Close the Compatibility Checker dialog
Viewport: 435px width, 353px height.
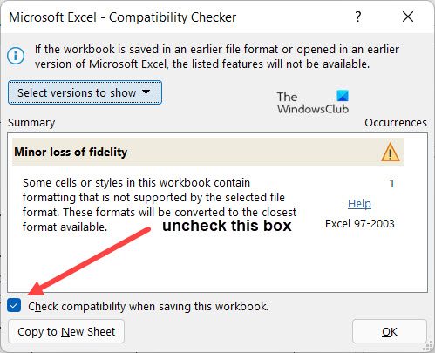408,17
